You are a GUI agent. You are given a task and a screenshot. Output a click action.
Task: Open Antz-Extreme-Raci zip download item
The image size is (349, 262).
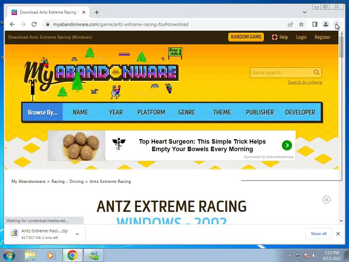(x=41, y=234)
